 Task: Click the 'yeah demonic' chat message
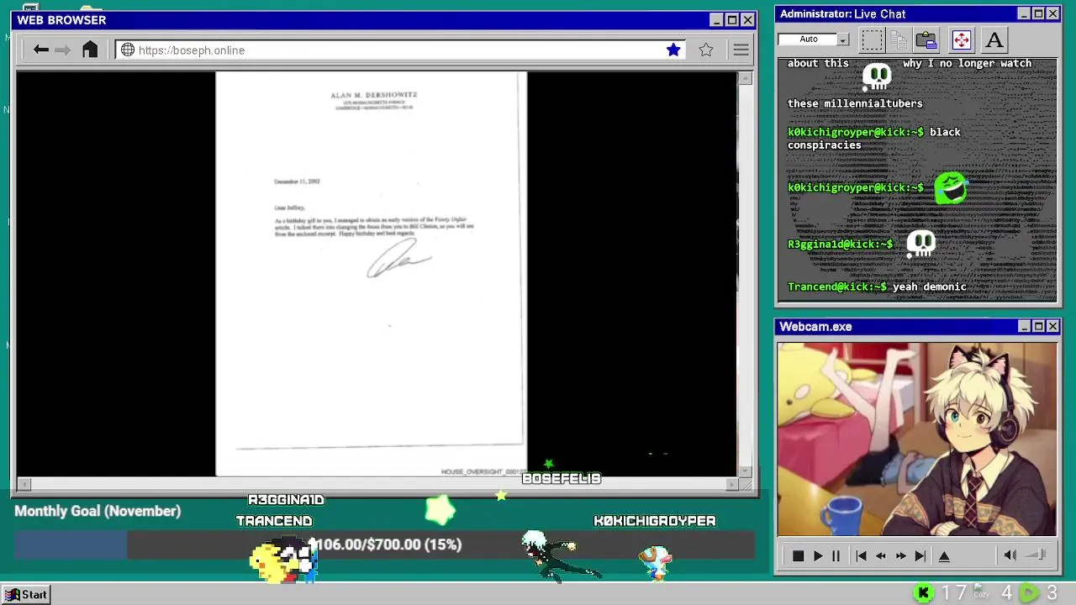(x=930, y=287)
